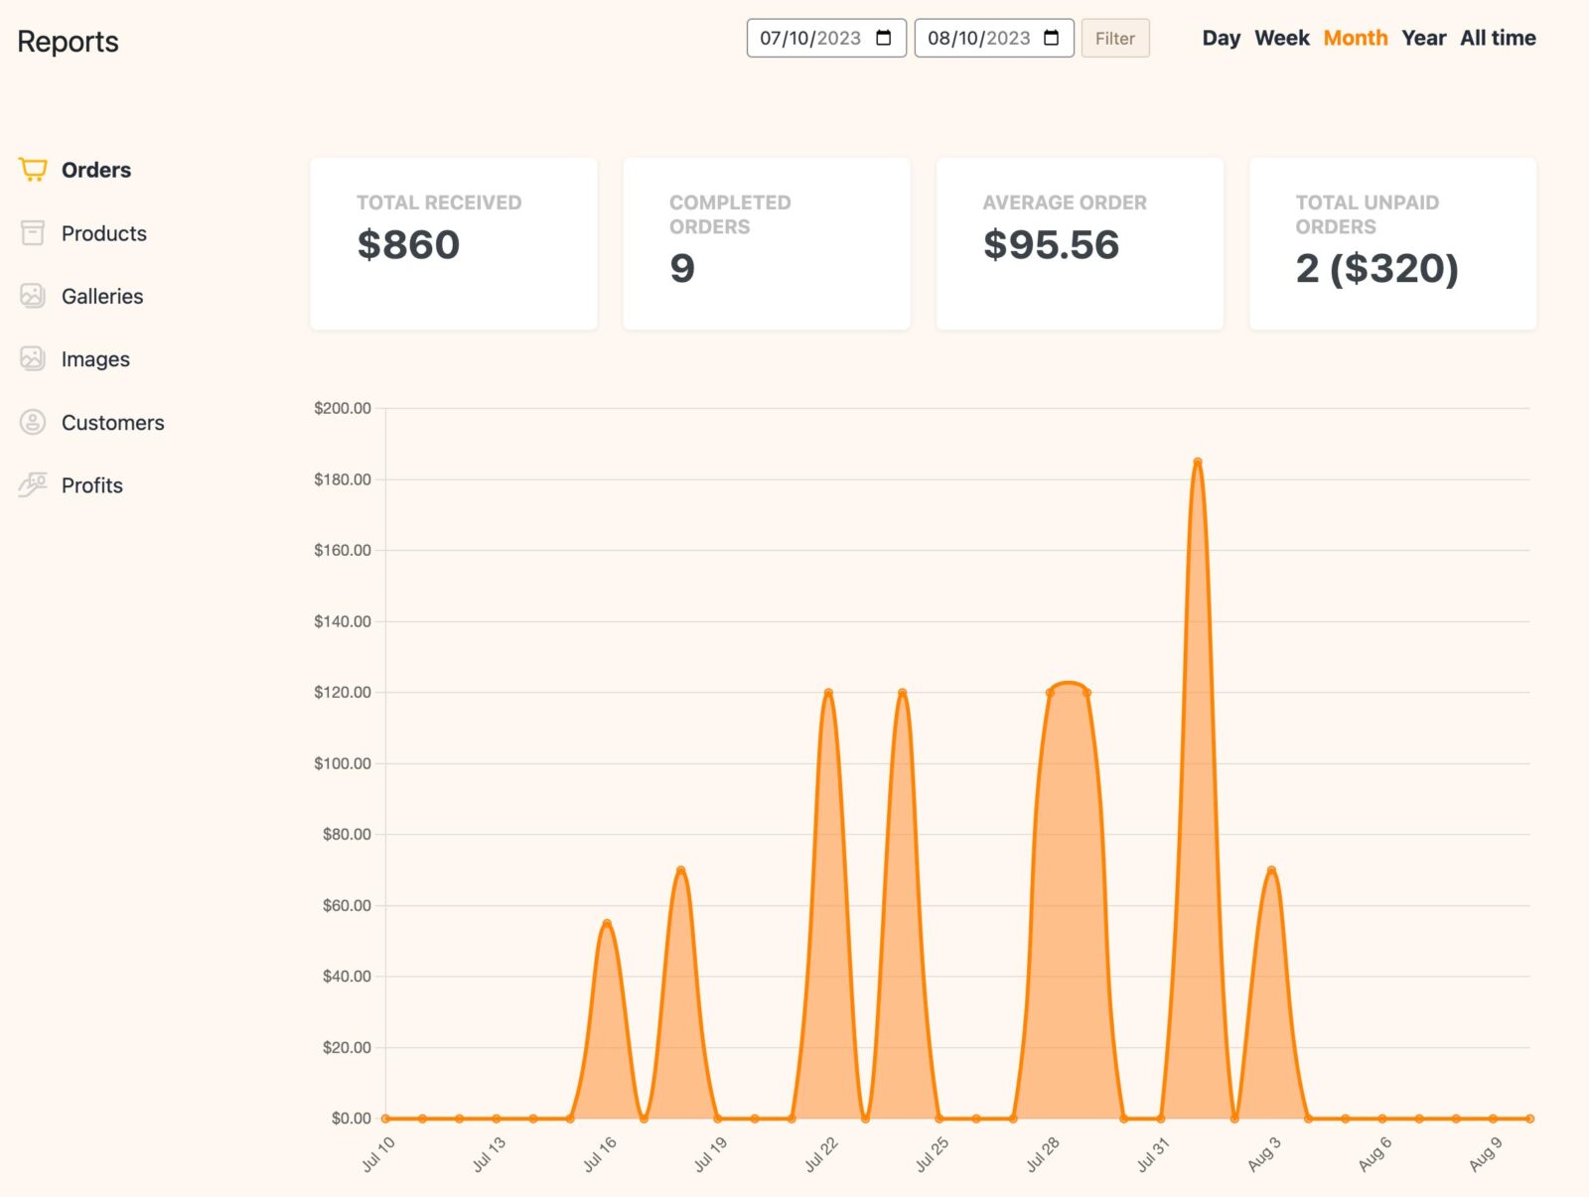Switch range to Year

(1424, 38)
